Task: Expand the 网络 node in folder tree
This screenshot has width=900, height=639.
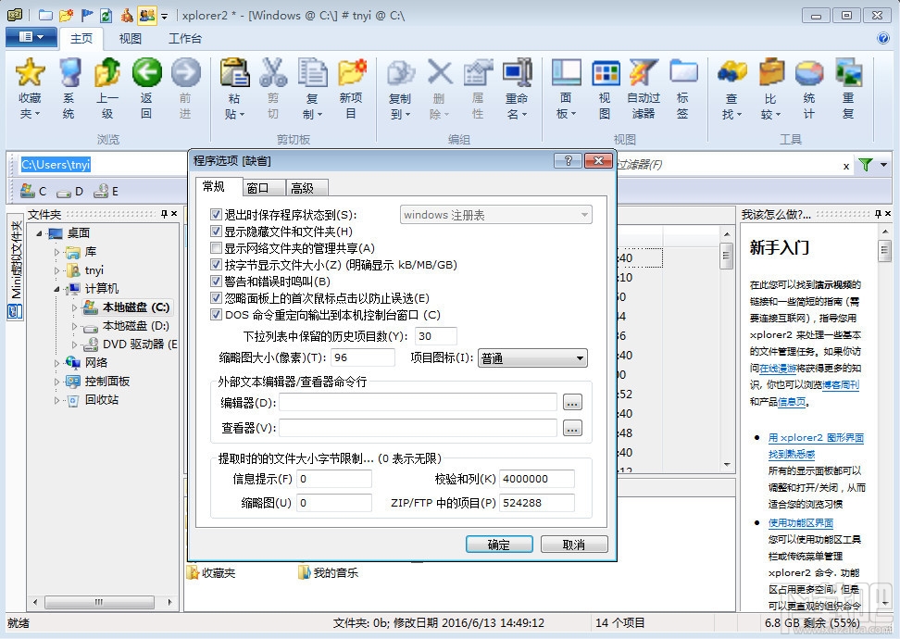Action: click(57, 362)
